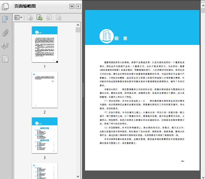Image resolution: width=205 pixels, height=179 pixels.
Task: Click page number label 2
Action: pyautogui.click(x=45, y=112)
